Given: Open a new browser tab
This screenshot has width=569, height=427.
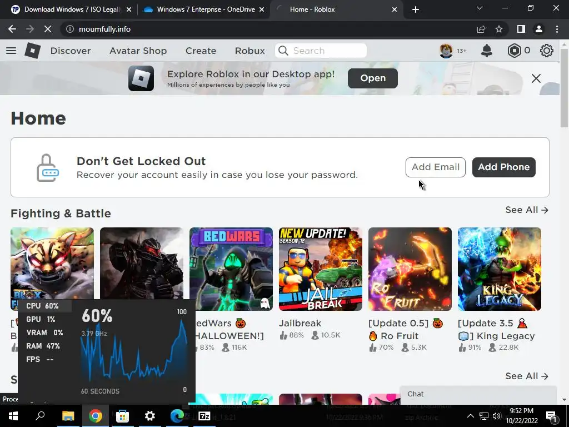Looking at the screenshot, I should pyautogui.click(x=416, y=9).
